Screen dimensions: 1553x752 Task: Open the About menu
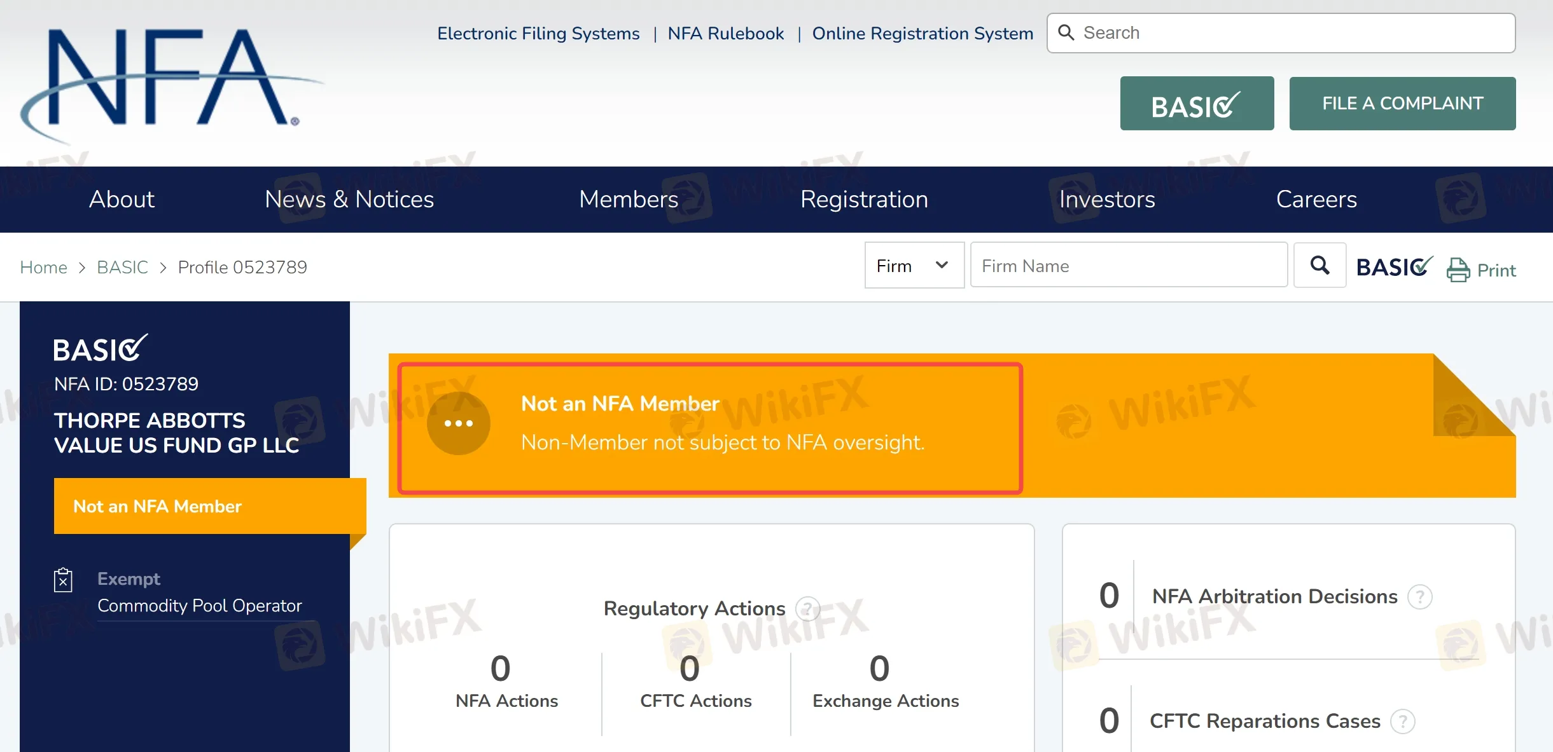tap(122, 200)
